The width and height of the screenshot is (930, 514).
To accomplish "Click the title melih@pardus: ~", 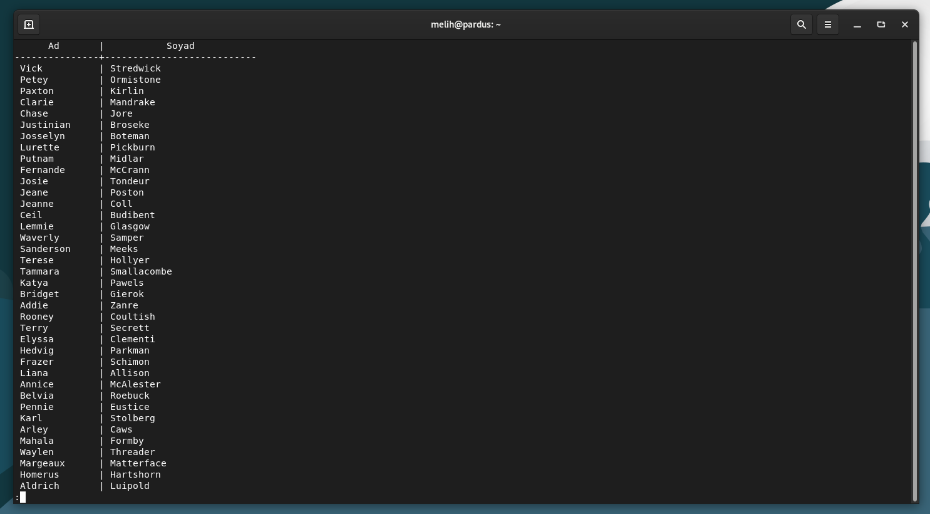I will [466, 24].
